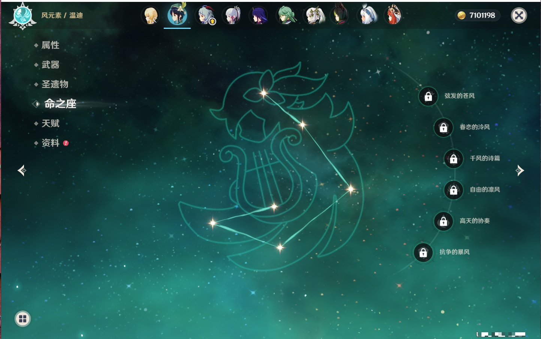541x339 pixels.
Task: Select the black-haired character with red ears
Action: pyautogui.click(x=339, y=15)
